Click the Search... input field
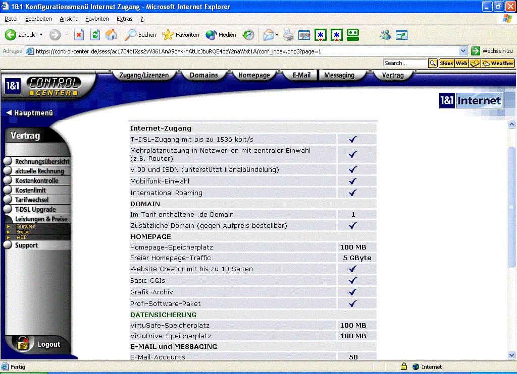This screenshot has height=374, width=517. coord(405,63)
